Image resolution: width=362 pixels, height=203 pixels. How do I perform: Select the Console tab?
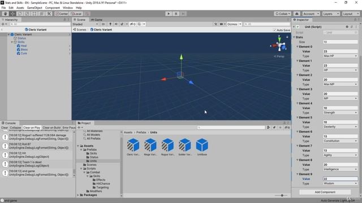[x=9, y=123]
